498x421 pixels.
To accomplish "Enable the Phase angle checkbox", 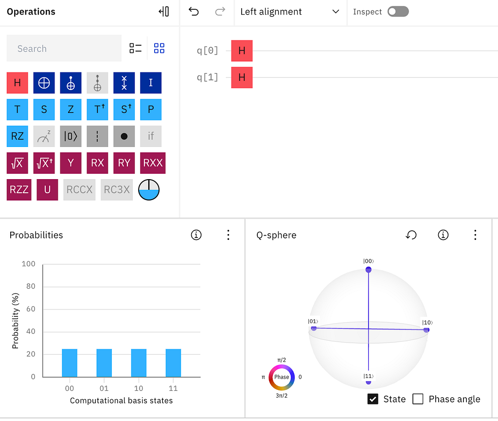I will tap(418, 399).
